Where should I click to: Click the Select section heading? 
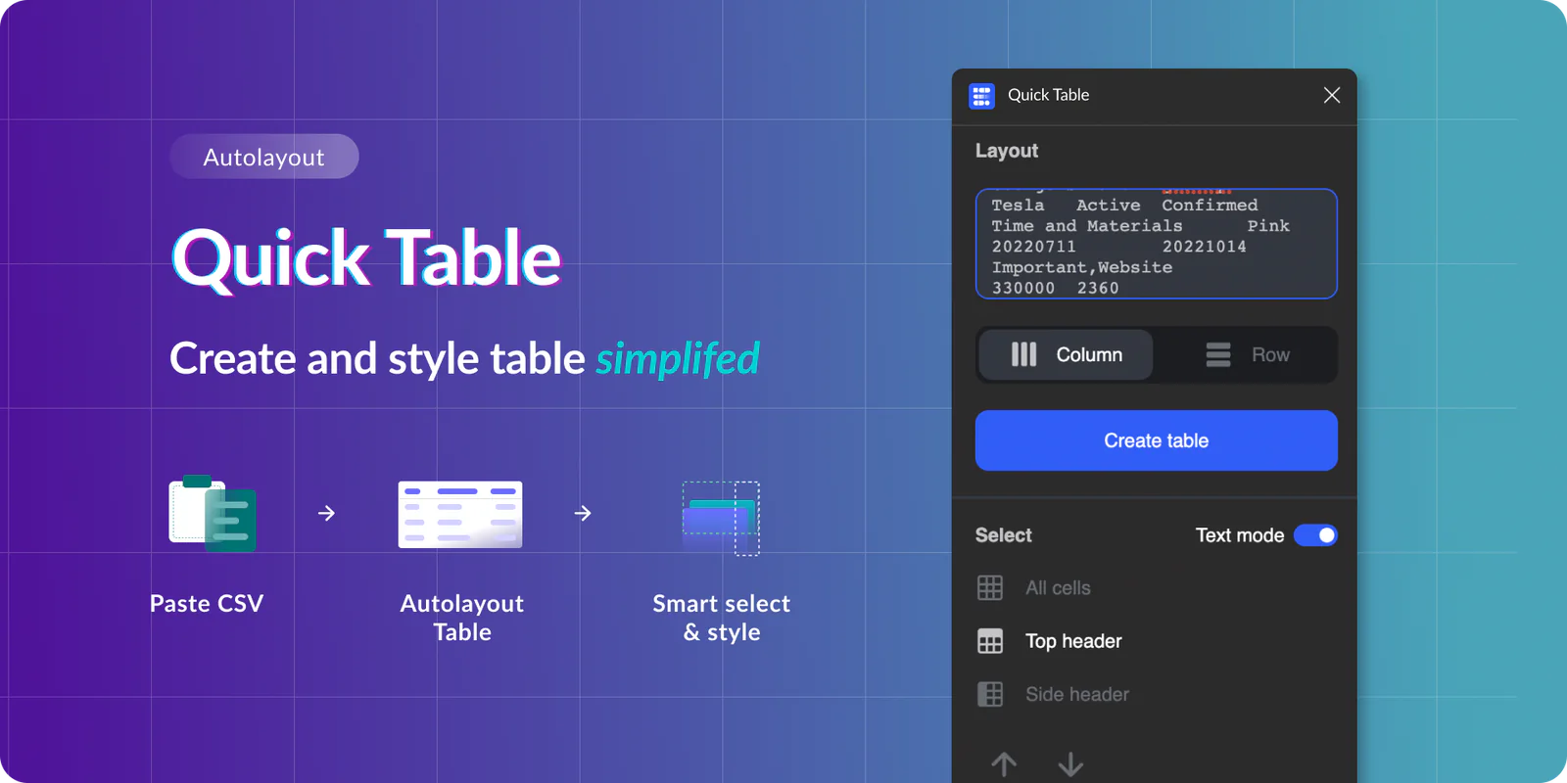1003,535
